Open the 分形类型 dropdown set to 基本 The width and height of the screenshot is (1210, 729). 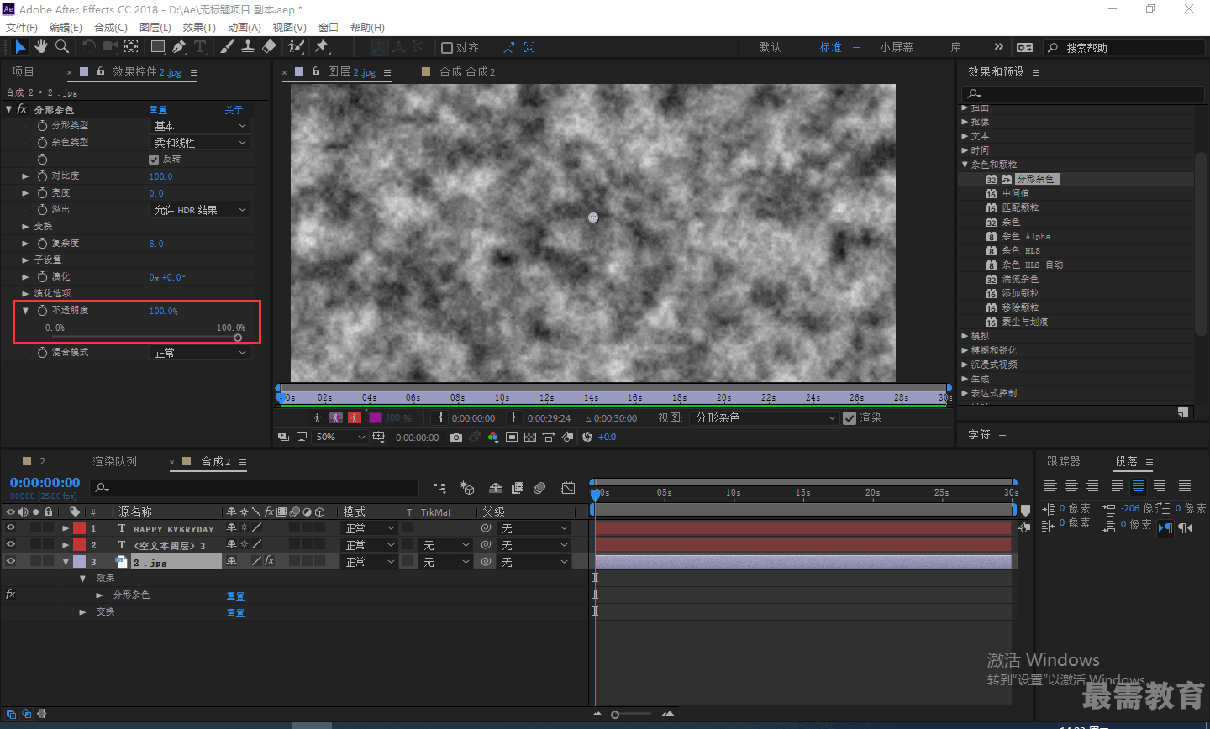pos(200,126)
